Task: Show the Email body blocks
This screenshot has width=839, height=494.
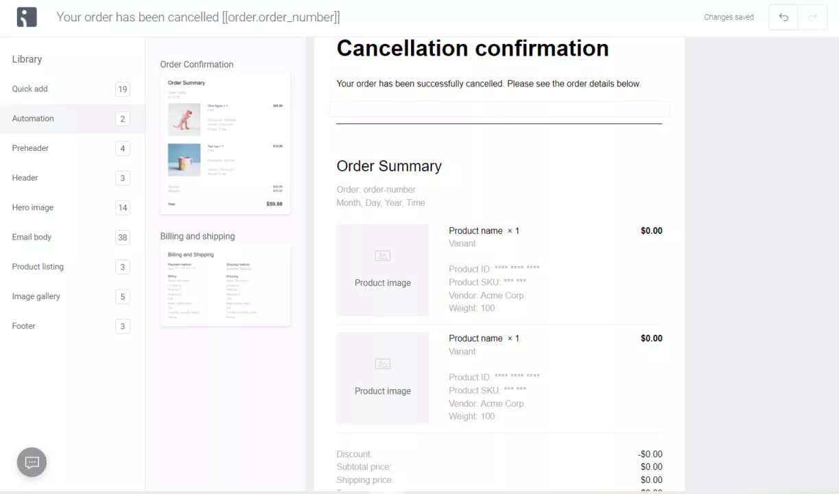Action: (32, 237)
